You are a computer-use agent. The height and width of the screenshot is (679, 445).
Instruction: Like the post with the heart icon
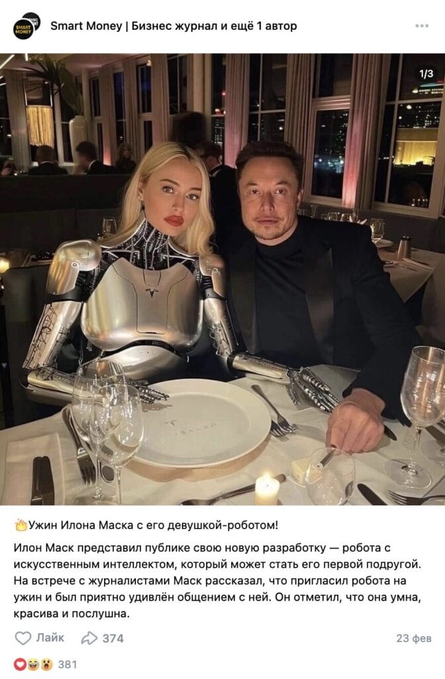(x=23, y=638)
